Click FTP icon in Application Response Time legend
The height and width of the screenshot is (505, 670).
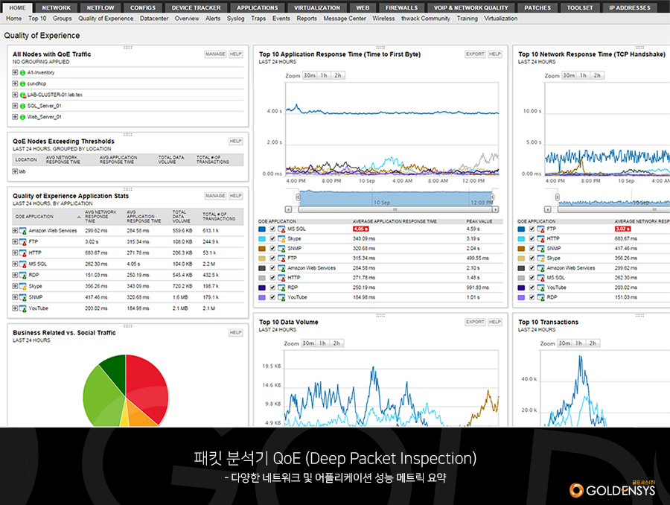pyautogui.click(x=281, y=258)
